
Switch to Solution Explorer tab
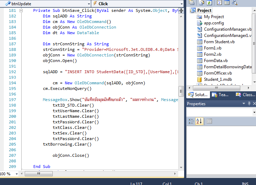tap(198, 95)
